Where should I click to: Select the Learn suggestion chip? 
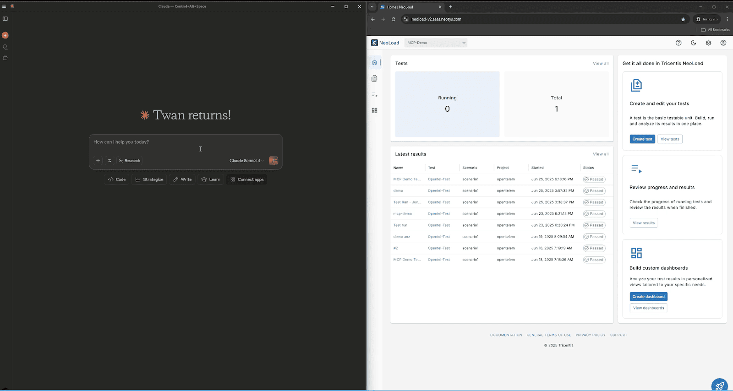211,179
